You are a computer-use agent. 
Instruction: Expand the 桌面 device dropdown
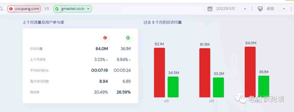(x=284, y=9)
